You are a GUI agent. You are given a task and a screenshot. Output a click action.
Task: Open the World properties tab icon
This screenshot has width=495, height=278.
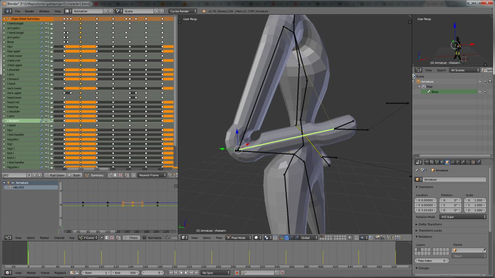coord(442,162)
